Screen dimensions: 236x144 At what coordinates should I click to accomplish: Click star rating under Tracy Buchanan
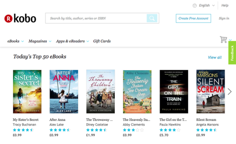point(23,130)
